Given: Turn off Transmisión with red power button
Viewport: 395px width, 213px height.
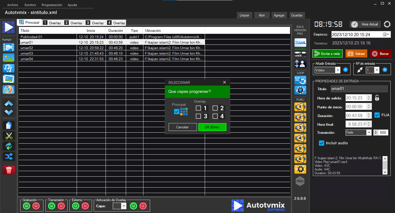Looking at the screenshot, I should coord(61,206).
